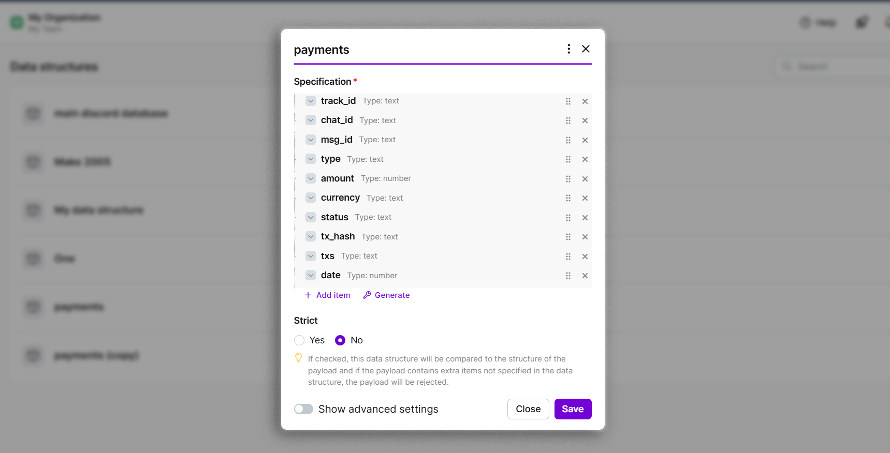Expand the track_id item chevron

click(x=311, y=101)
